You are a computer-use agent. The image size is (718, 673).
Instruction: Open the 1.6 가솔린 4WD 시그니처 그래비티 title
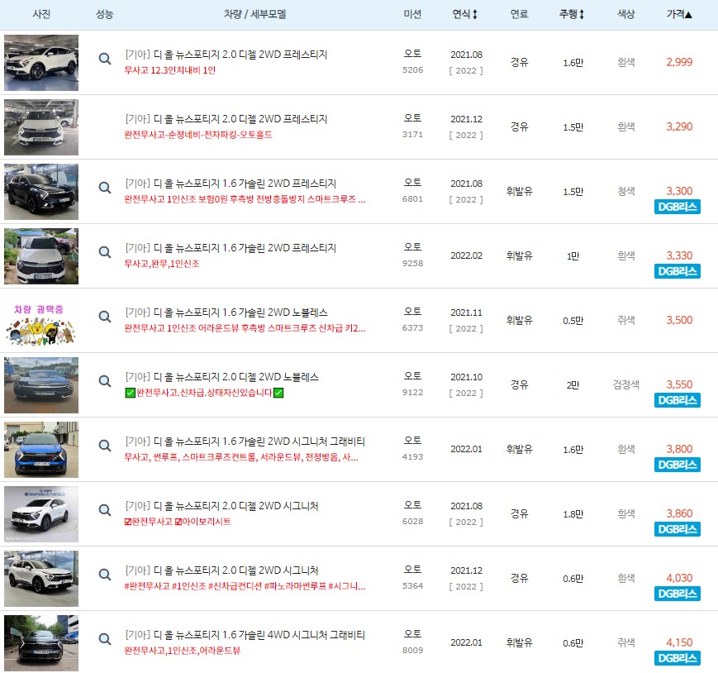245,636
